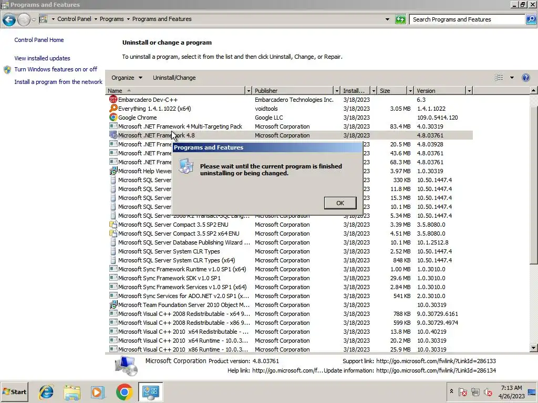538x403 pixels.
Task: Click the Action Center flag tray icon
Action: (462, 391)
